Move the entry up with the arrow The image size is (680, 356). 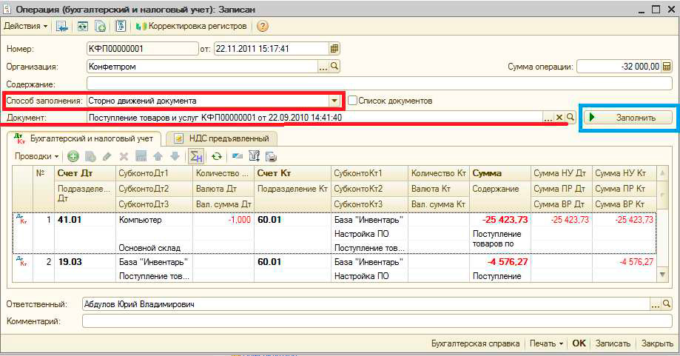click(x=158, y=156)
